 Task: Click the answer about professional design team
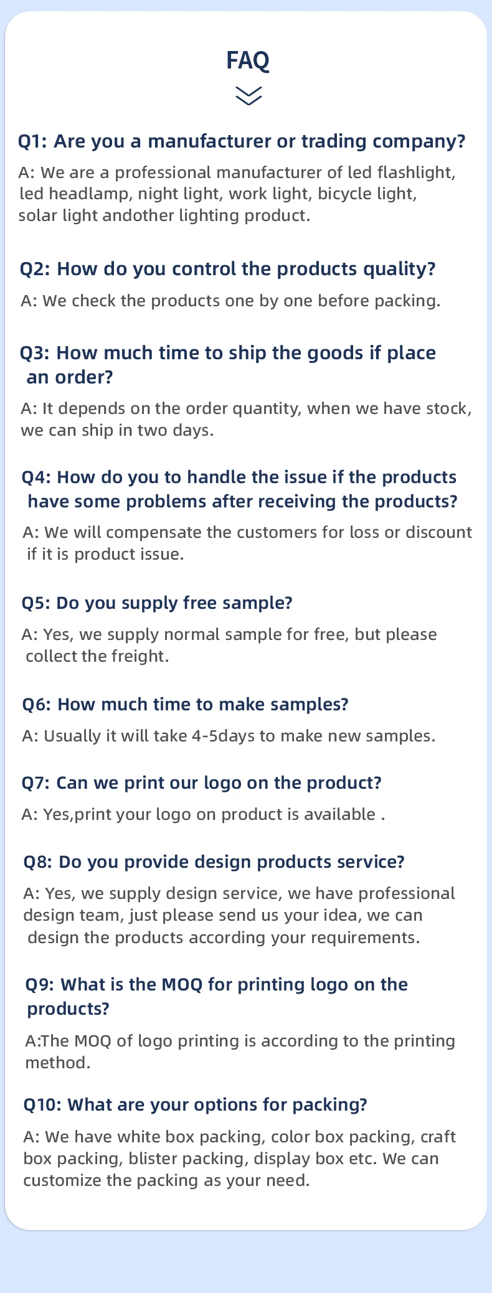pyautogui.click(x=239, y=916)
